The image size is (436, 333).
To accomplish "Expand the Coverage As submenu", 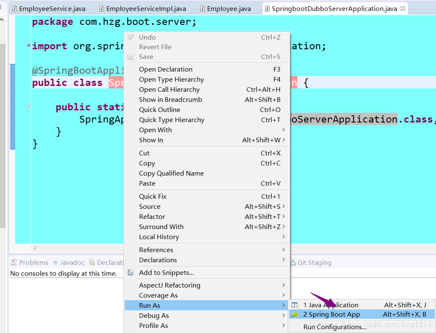I will pos(207,296).
